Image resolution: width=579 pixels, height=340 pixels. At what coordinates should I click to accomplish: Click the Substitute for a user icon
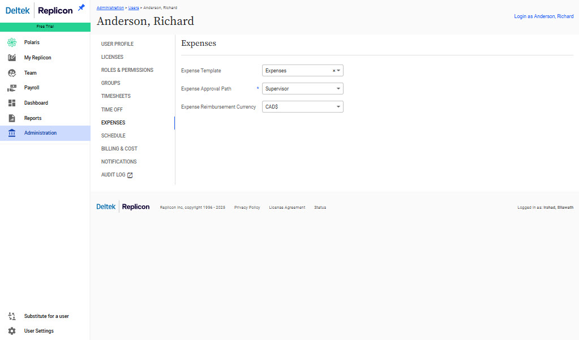coord(12,316)
